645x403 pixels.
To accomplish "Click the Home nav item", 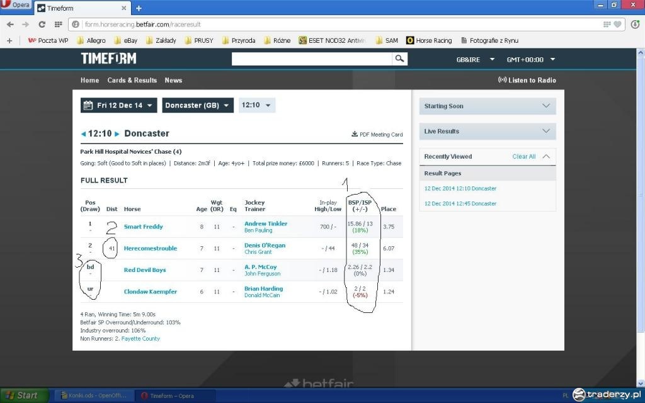I will pyautogui.click(x=89, y=80).
